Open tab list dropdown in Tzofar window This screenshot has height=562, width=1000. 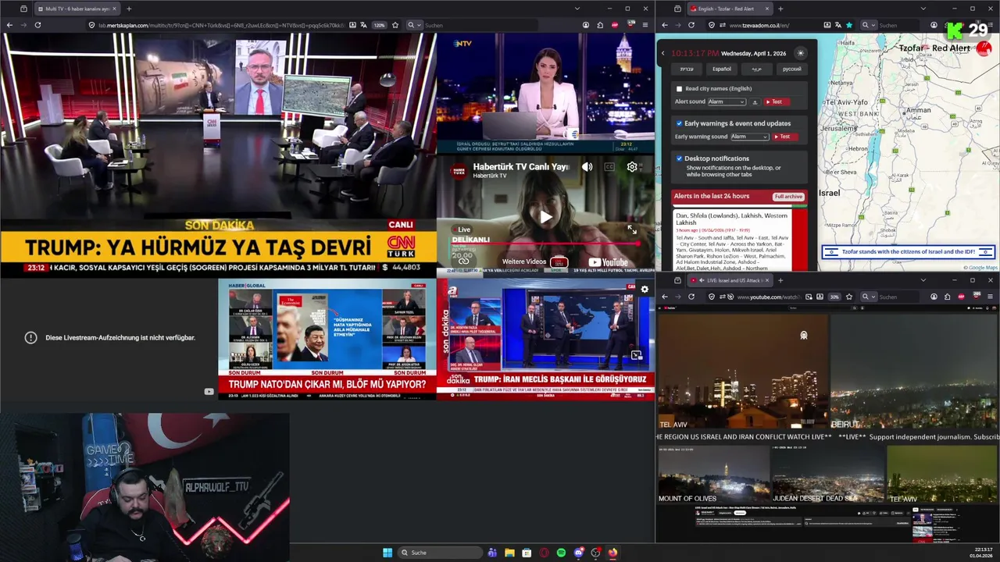[x=923, y=9]
